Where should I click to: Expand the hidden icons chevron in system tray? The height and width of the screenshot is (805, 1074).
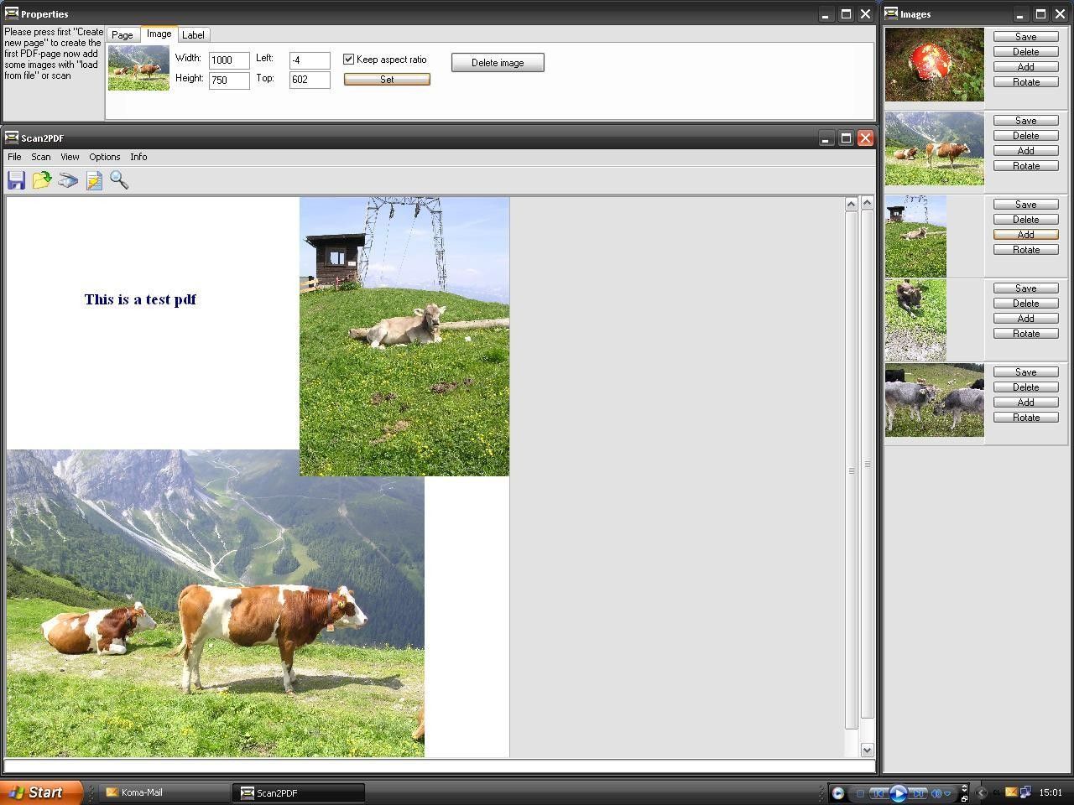[x=980, y=792]
